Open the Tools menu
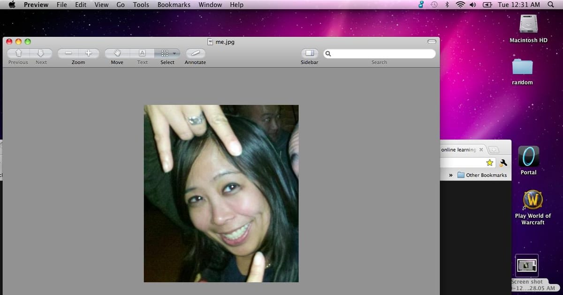The image size is (563, 295). click(141, 5)
